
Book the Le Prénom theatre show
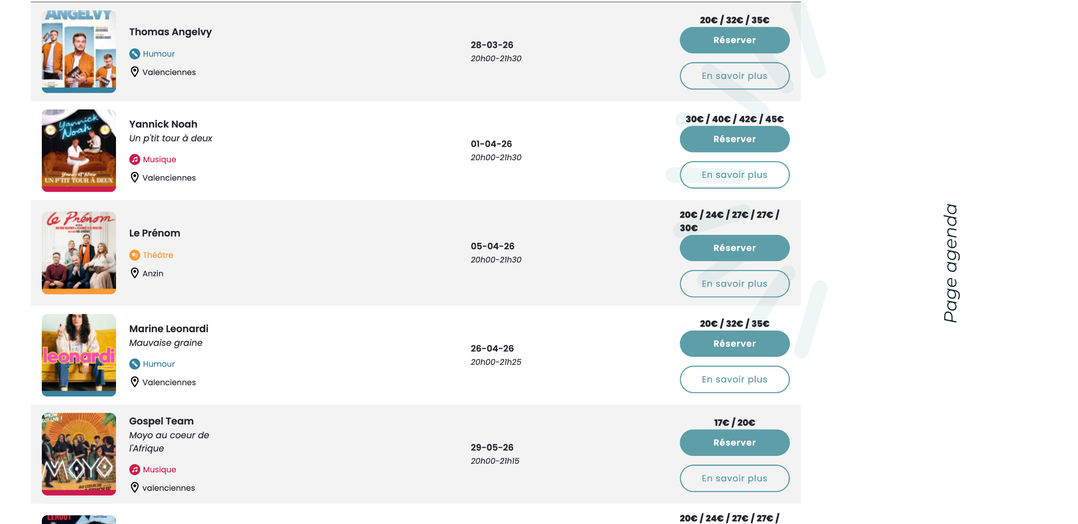[734, 248]
